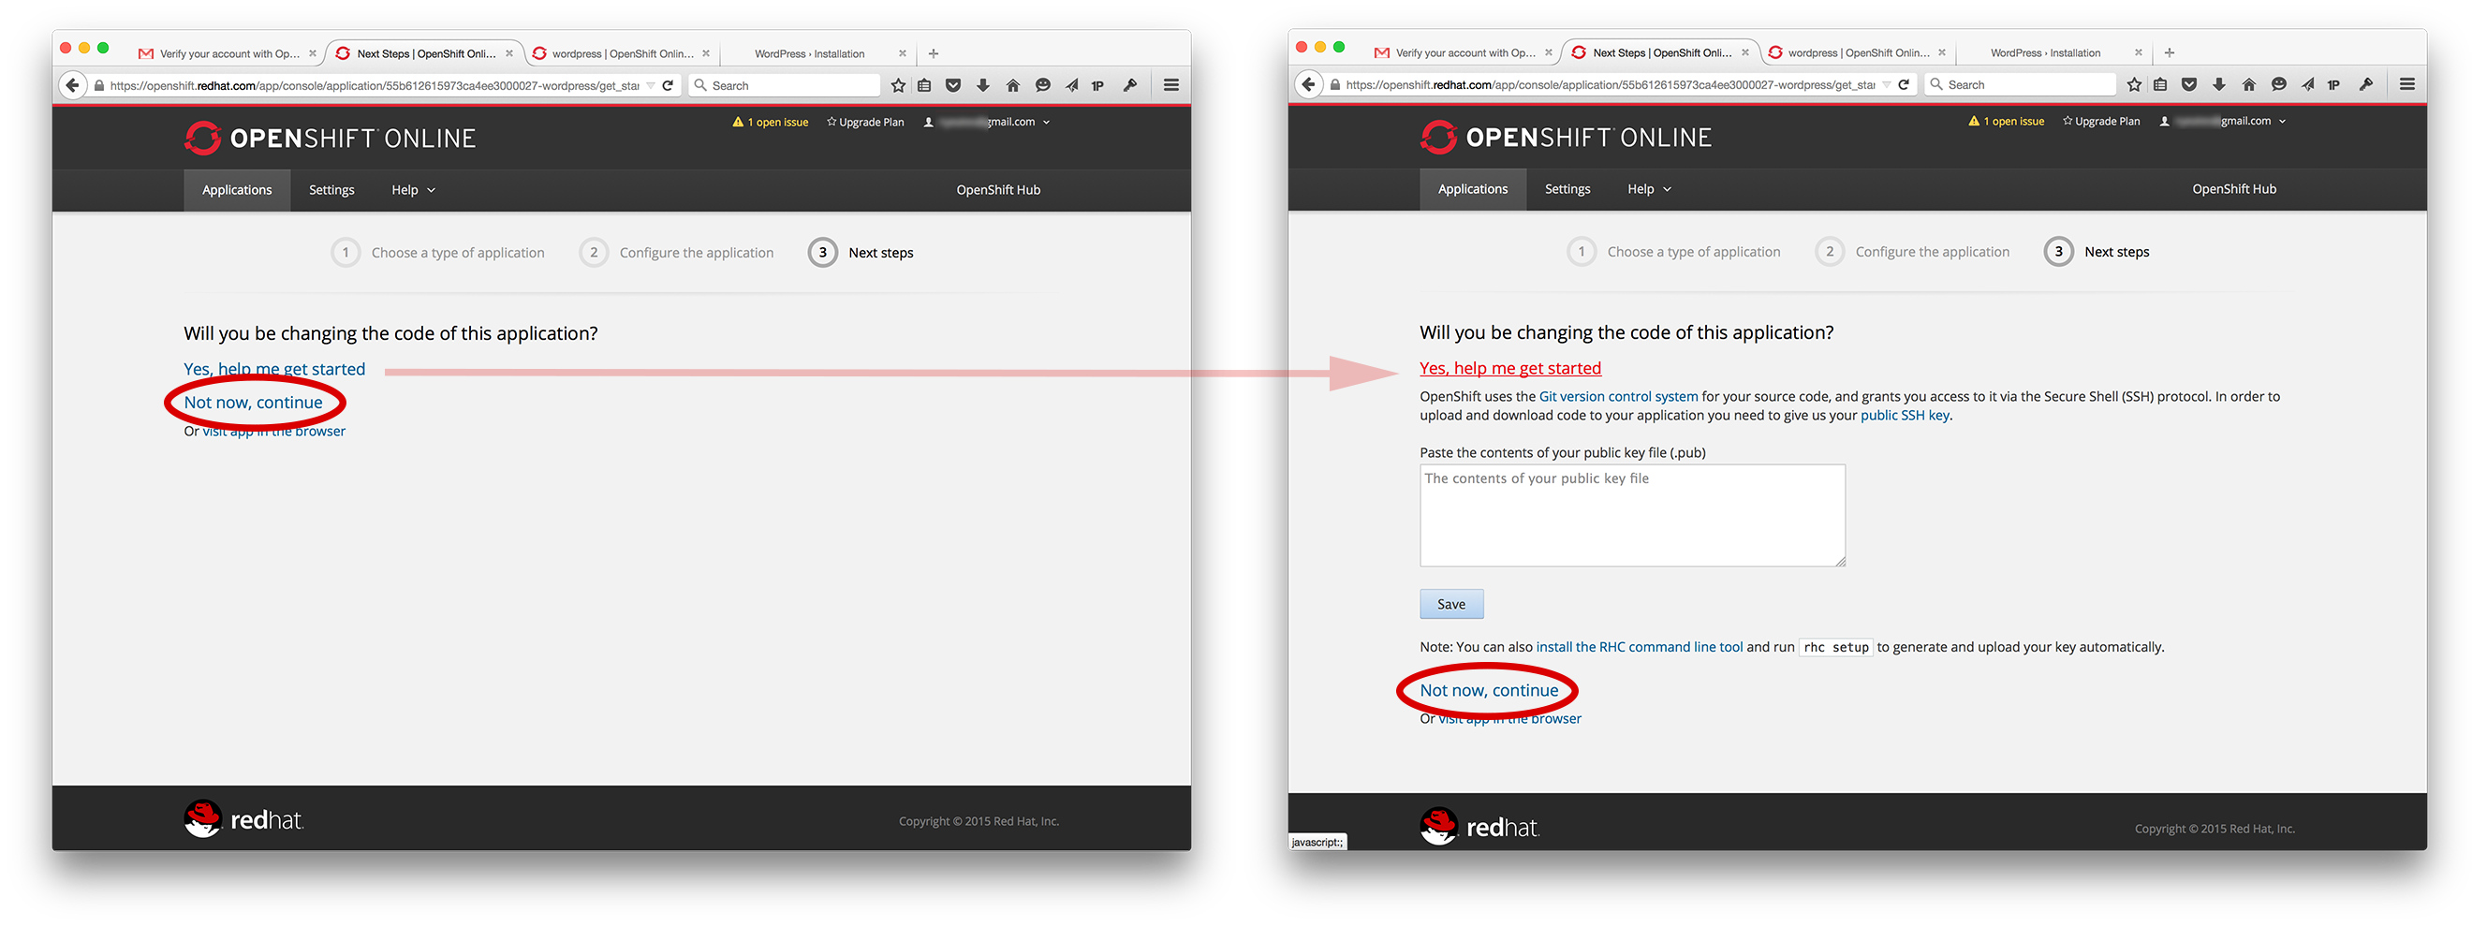The height and width of the screenshot is (926, 2487).
Task: Open 'install the RHC command line tool' link
Action: click(1639, 647)
